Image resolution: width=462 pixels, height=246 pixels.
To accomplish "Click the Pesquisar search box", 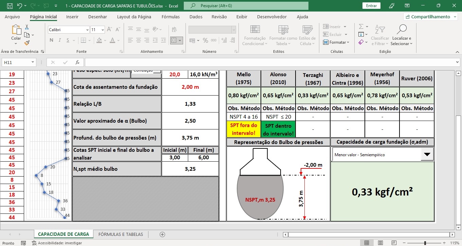I will coord(246,6).
